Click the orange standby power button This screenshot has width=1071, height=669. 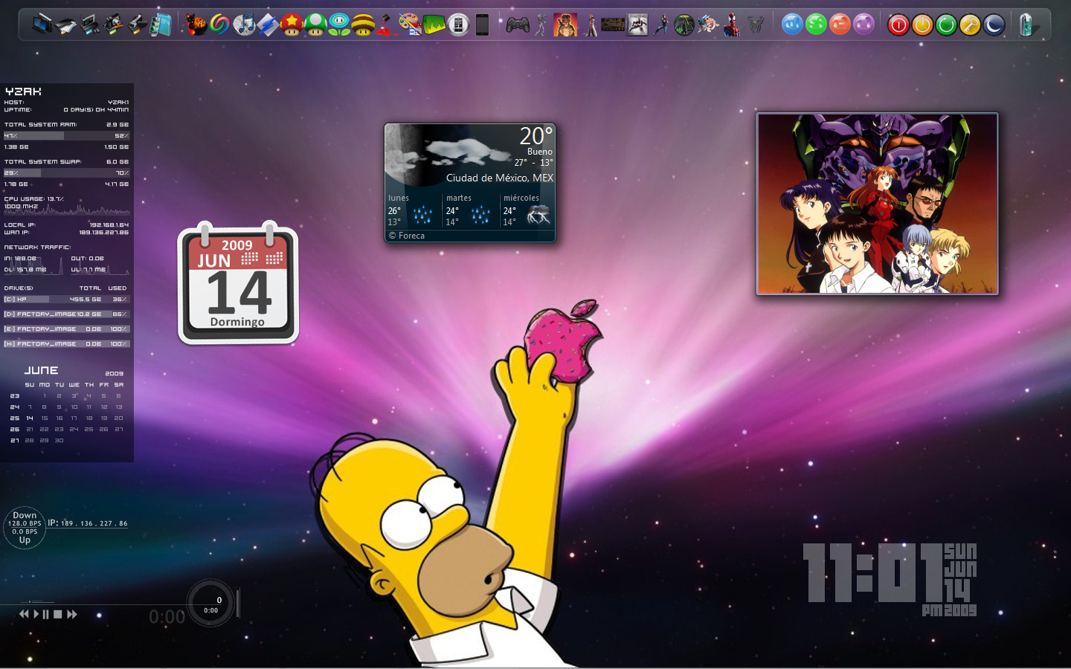[x=922, y=25]
